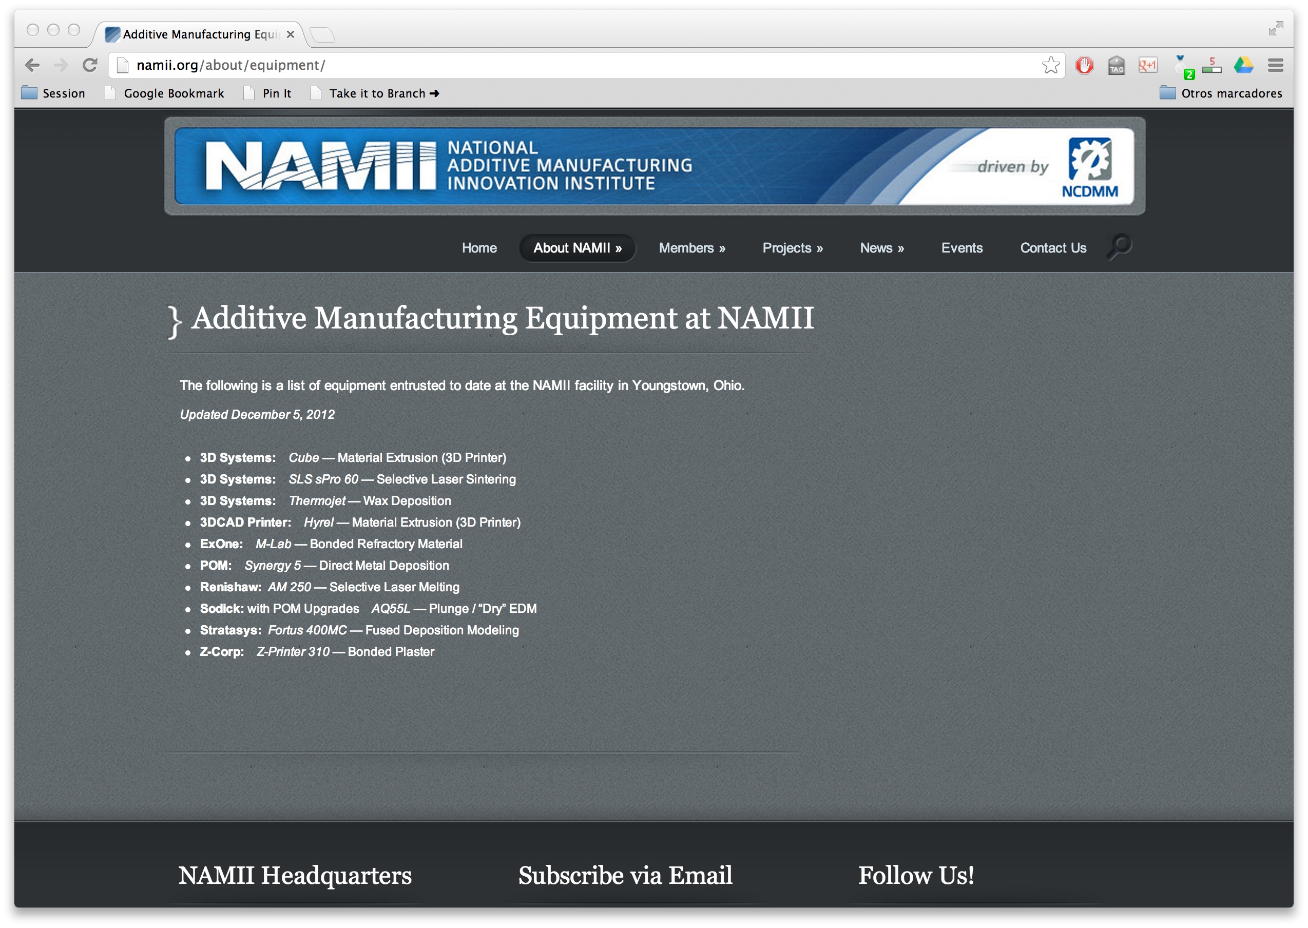The width and height of the screenshot is (1308, 928).
Task: Click the Pin It bookmarklet
Action: tap(267, 93)
